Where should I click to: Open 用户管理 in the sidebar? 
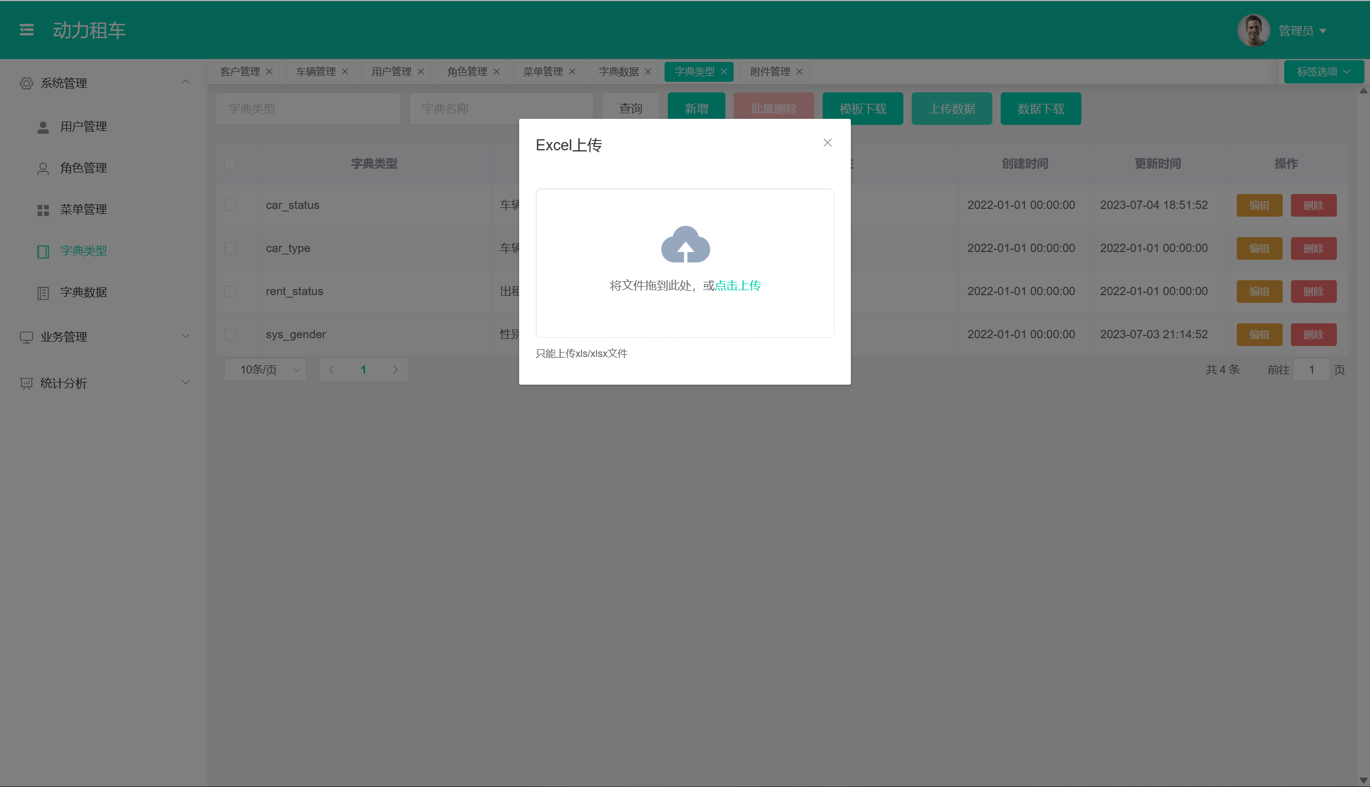tap(83, 127)
